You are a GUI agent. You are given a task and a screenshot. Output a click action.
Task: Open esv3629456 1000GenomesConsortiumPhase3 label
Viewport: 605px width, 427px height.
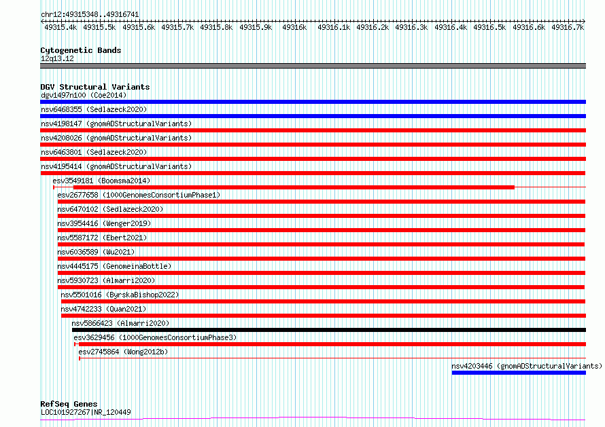pos(155,337)
